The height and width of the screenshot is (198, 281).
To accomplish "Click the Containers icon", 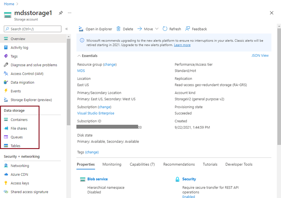I will [6, 120].
